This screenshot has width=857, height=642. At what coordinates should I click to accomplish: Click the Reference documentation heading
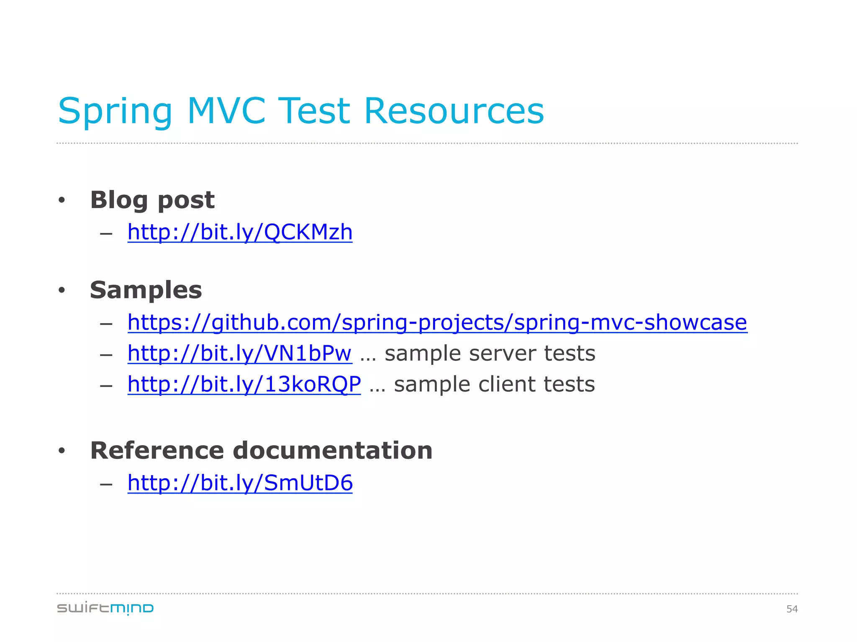(262, 451)
